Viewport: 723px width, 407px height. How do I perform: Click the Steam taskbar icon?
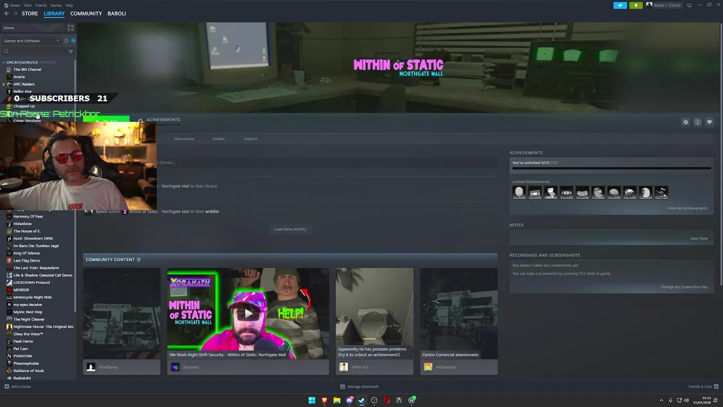point(361,400)
